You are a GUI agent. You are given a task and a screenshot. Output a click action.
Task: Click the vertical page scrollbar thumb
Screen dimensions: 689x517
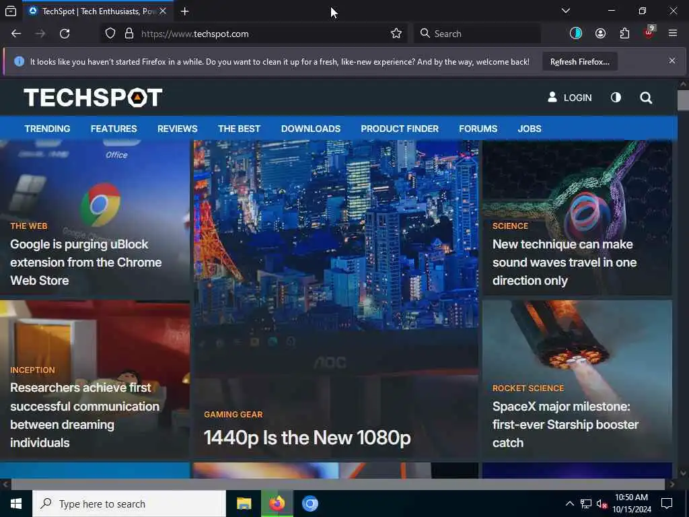point(683,100)
